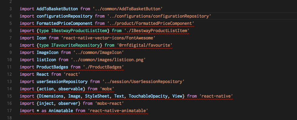Click FormattedPriceComponent identifier on line 5
297x120 pixels.
64,23
